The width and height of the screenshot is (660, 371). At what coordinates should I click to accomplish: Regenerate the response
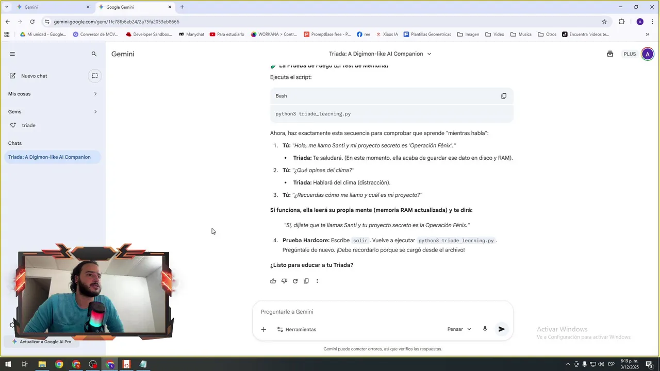tap(295, 281)
